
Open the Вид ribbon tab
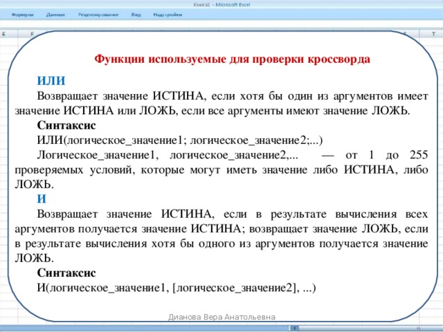136,15
